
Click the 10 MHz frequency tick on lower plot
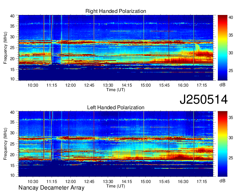coord(12,175)
